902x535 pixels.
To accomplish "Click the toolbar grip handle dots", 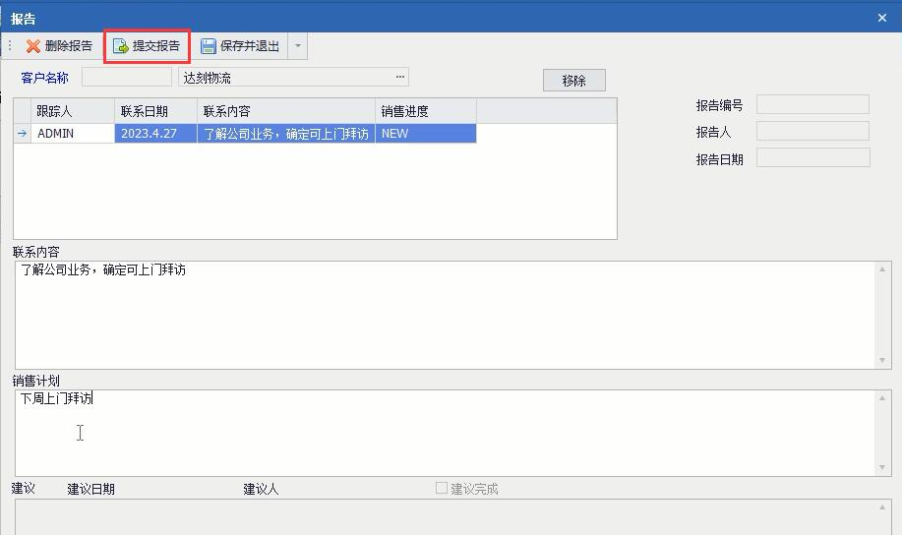I will click(x=10, y=45).
